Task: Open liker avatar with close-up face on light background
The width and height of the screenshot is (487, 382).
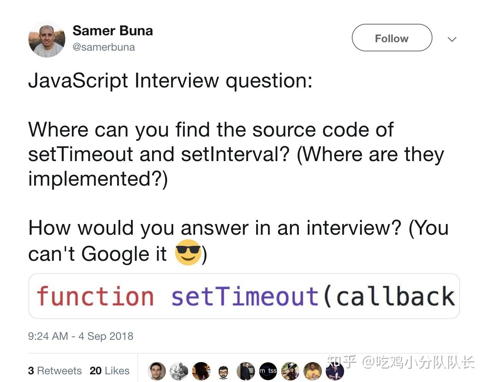Action: 157,371
